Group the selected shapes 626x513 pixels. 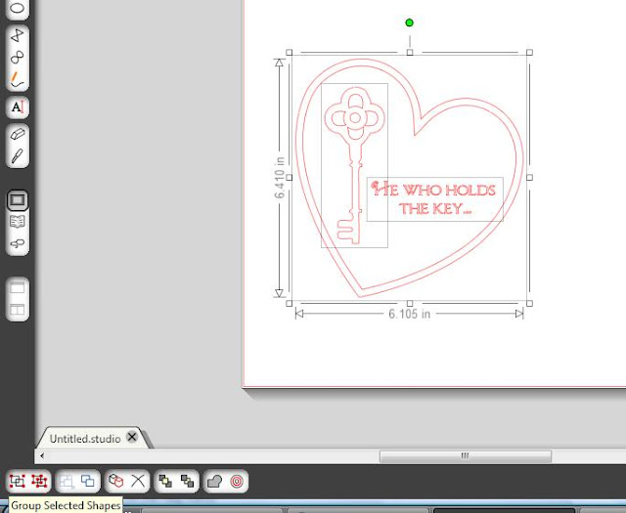pyautogui.click(x=18, y=481)
